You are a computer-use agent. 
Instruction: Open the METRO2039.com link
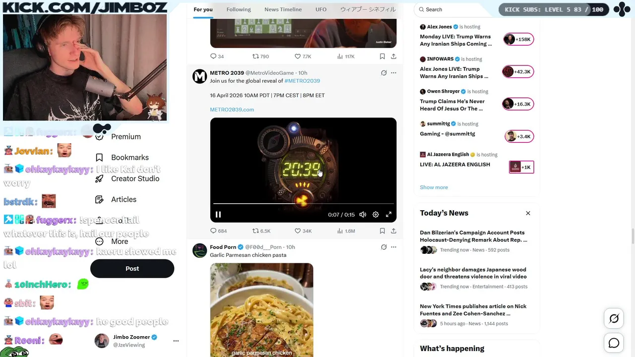pos(232,110)
